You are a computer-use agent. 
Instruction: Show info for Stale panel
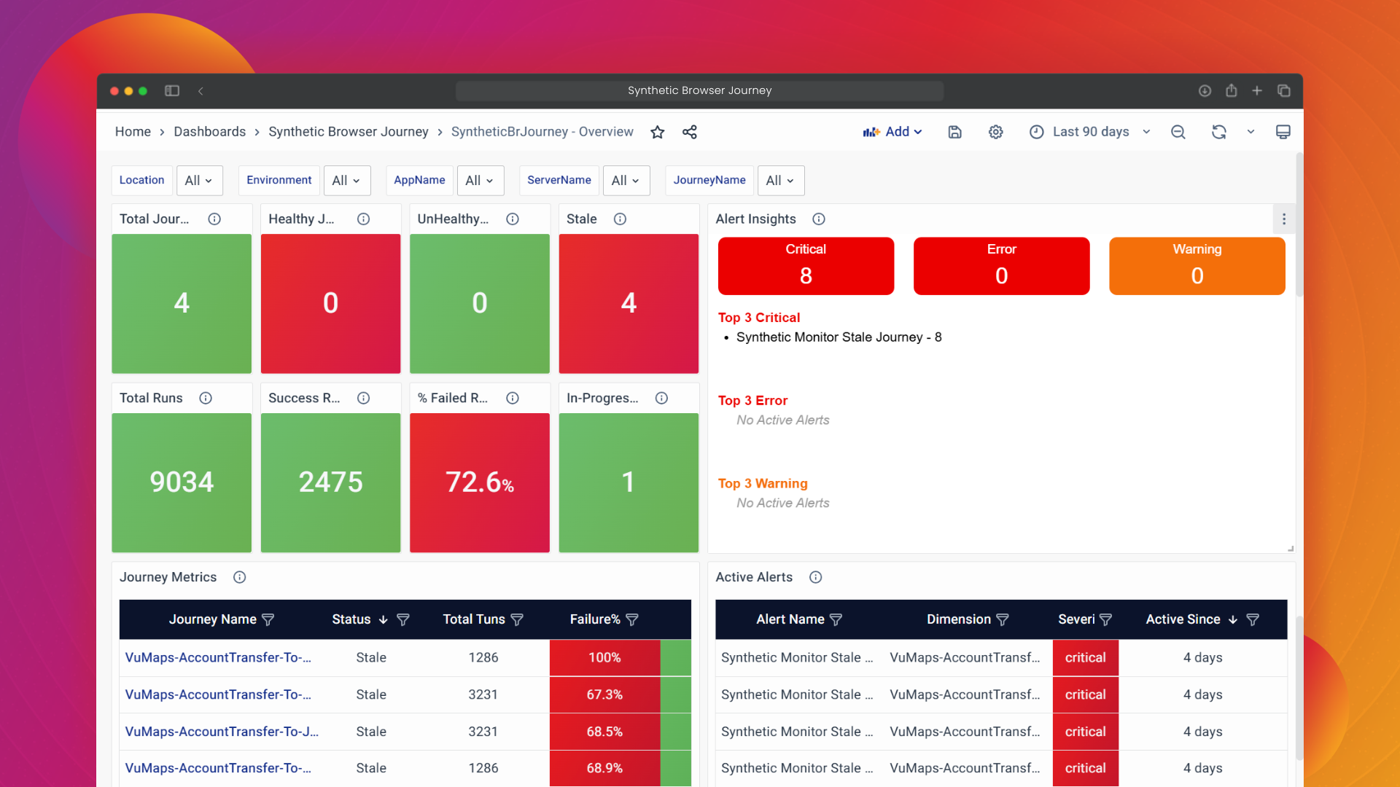tap(620, 219)
